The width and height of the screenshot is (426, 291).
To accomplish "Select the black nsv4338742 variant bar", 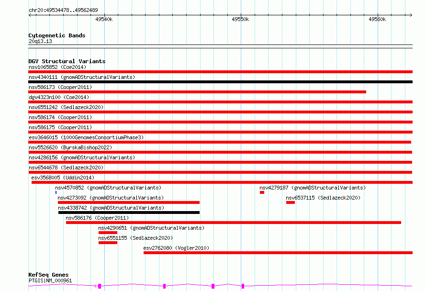I will 129,213.
